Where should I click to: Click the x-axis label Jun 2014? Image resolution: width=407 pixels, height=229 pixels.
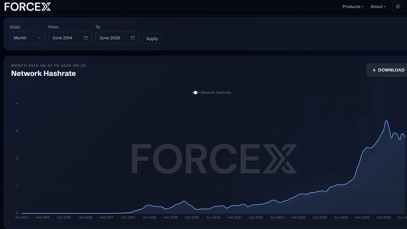point(22,217)
